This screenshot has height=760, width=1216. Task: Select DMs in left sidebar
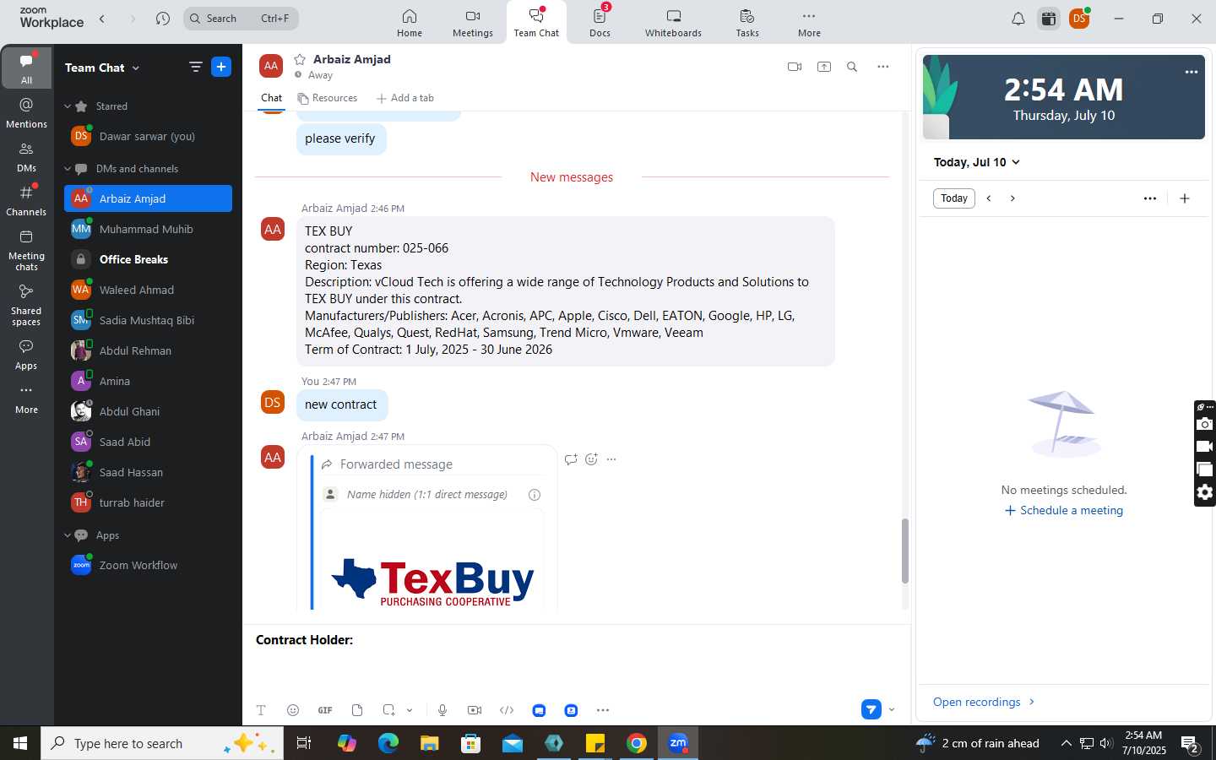pyautogui.click(x=26, y=156)
